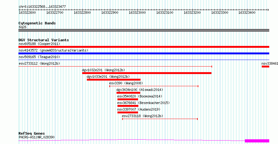Click the PACRG-AS1|NR_028390 gene label
Image resolution: width=278 pixels, height=144 pixels.
pos(37,137)
